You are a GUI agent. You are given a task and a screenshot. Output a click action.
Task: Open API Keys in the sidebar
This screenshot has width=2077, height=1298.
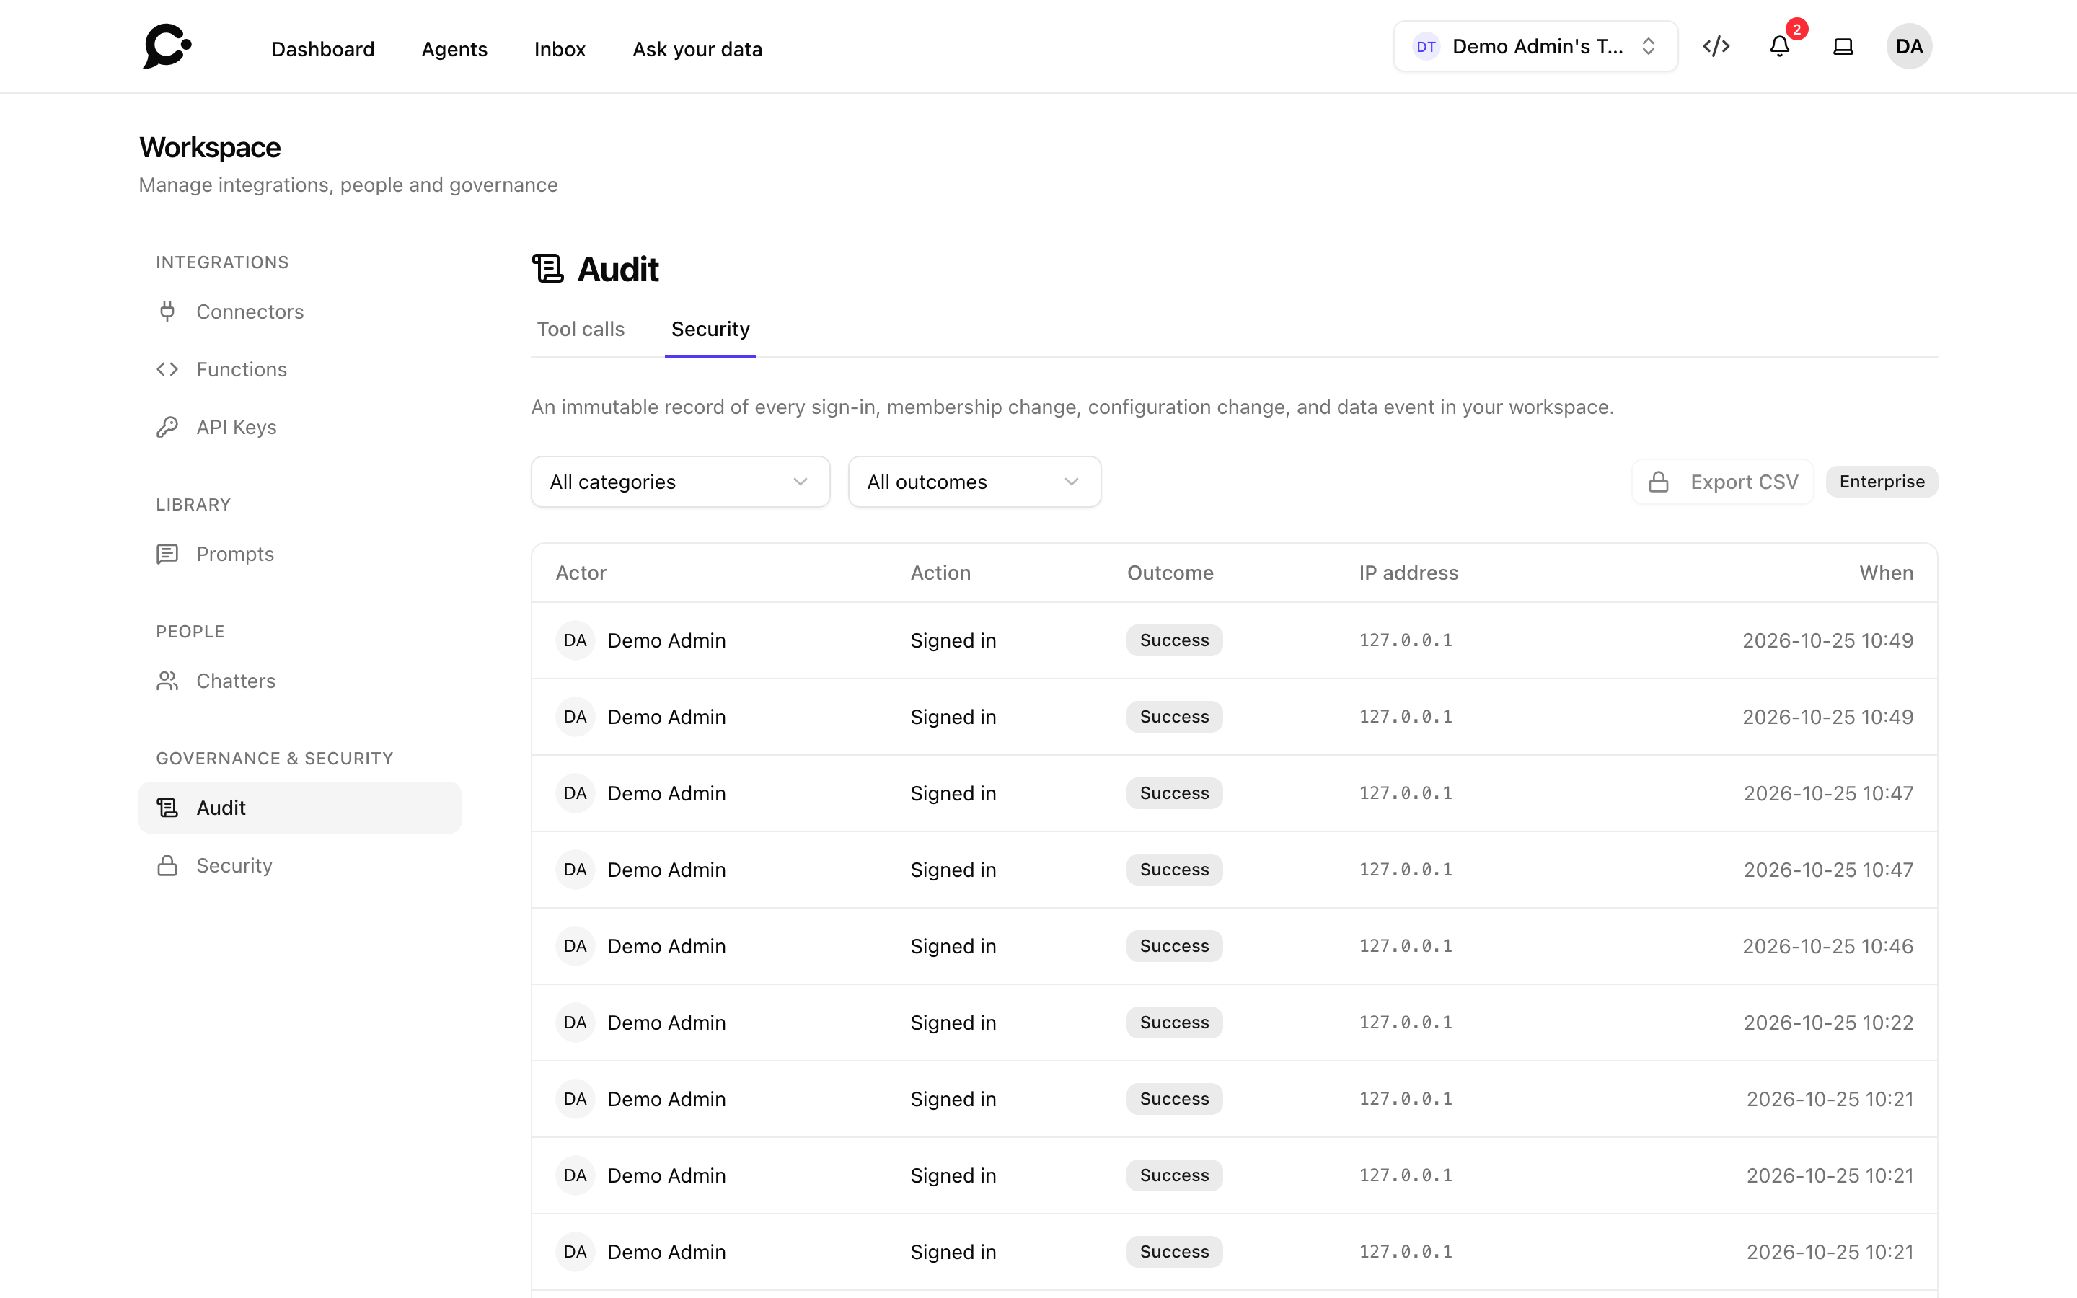point(299,427)
